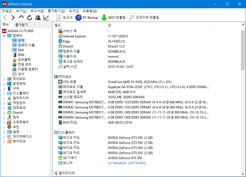Select the 설정 icon in tree
Image resolution: width=246 pixels, height=177 pixels.
[9, 132]
